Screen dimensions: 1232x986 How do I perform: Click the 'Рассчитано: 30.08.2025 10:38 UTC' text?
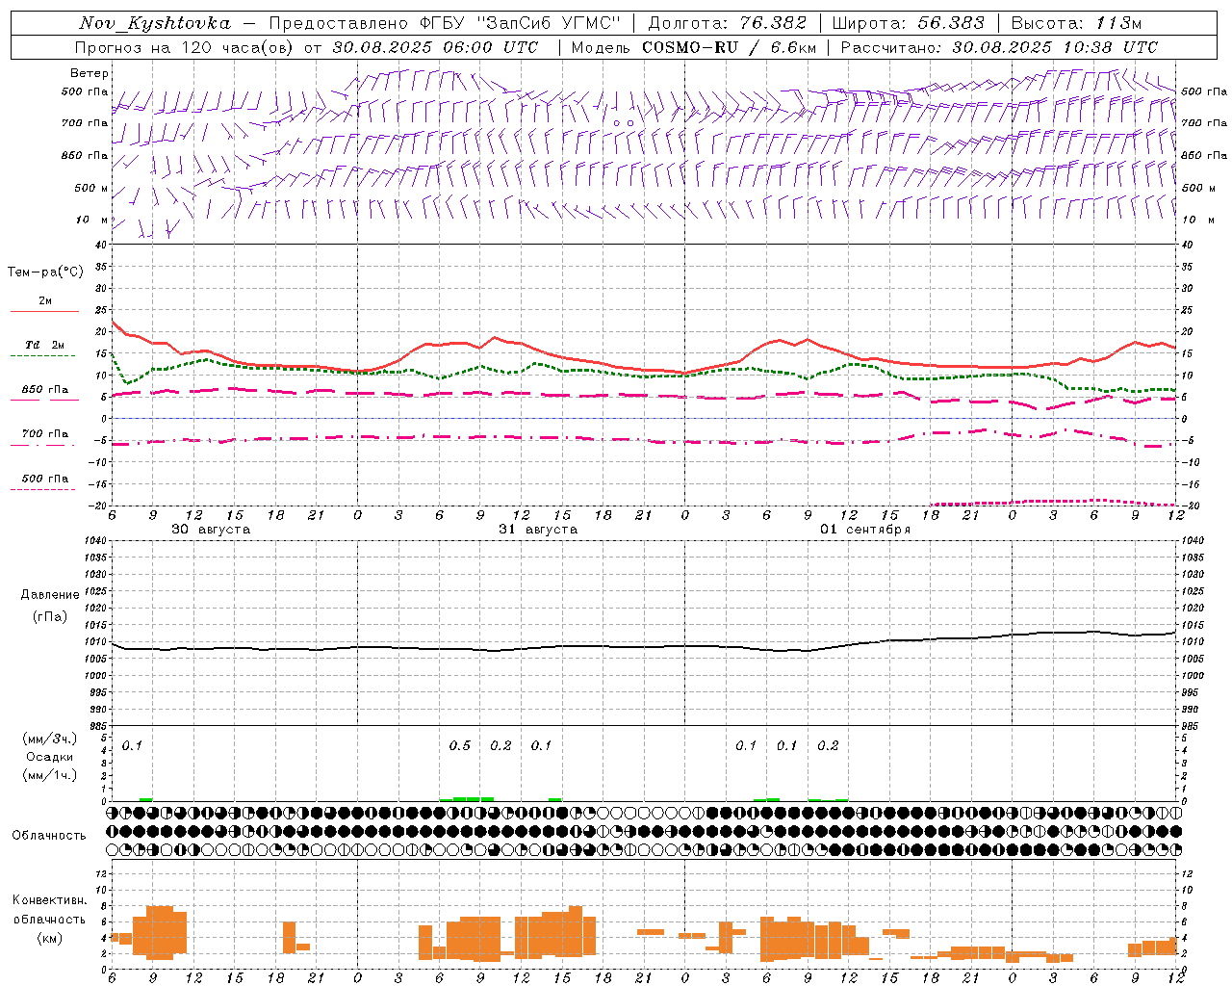999,47
